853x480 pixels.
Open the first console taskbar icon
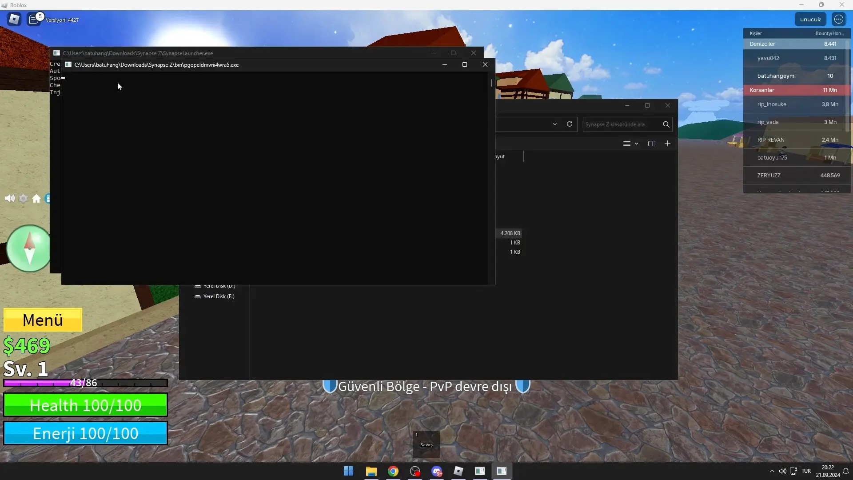[480, 471]
